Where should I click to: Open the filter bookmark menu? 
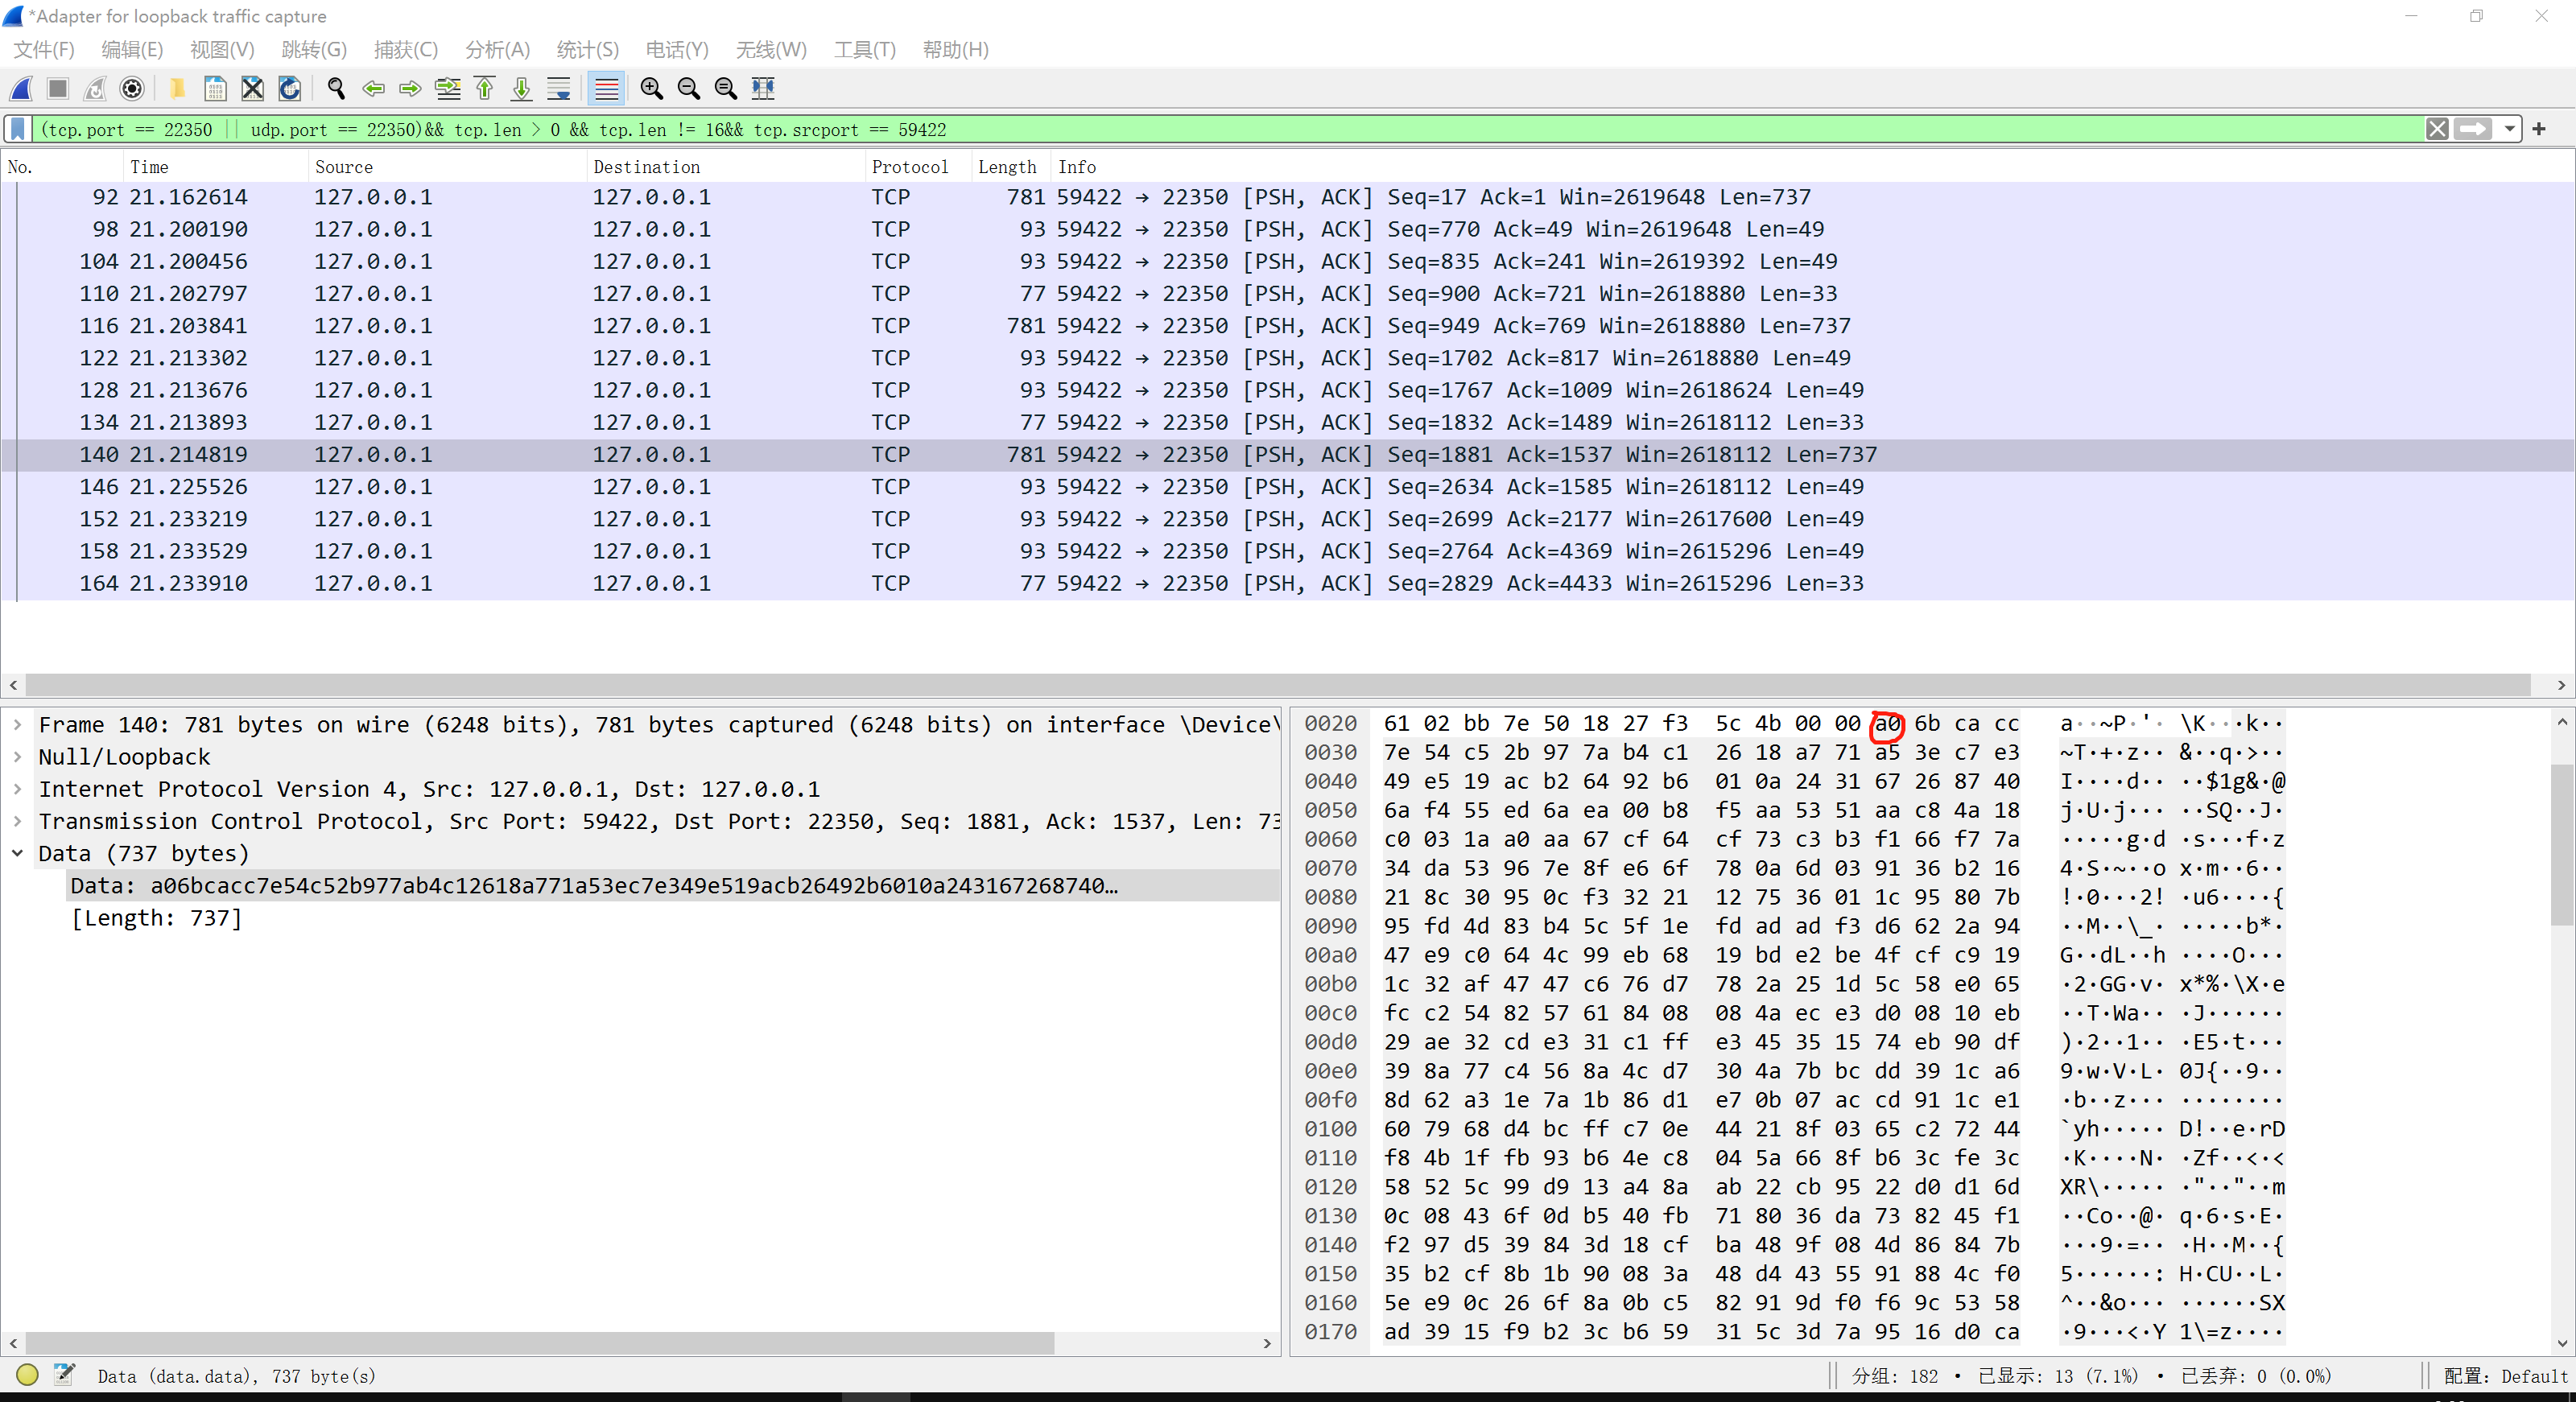pos(17,129)
